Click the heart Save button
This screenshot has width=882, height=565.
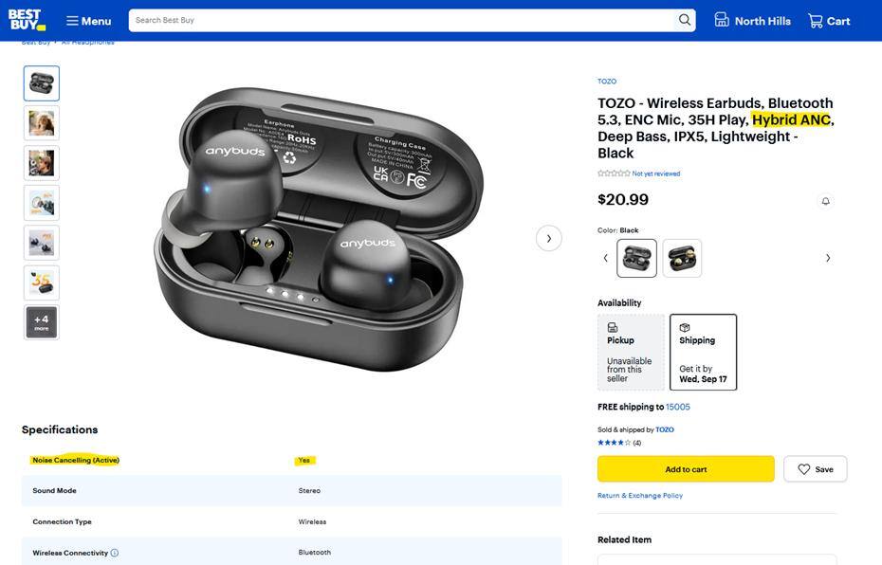tap(815, 469)
